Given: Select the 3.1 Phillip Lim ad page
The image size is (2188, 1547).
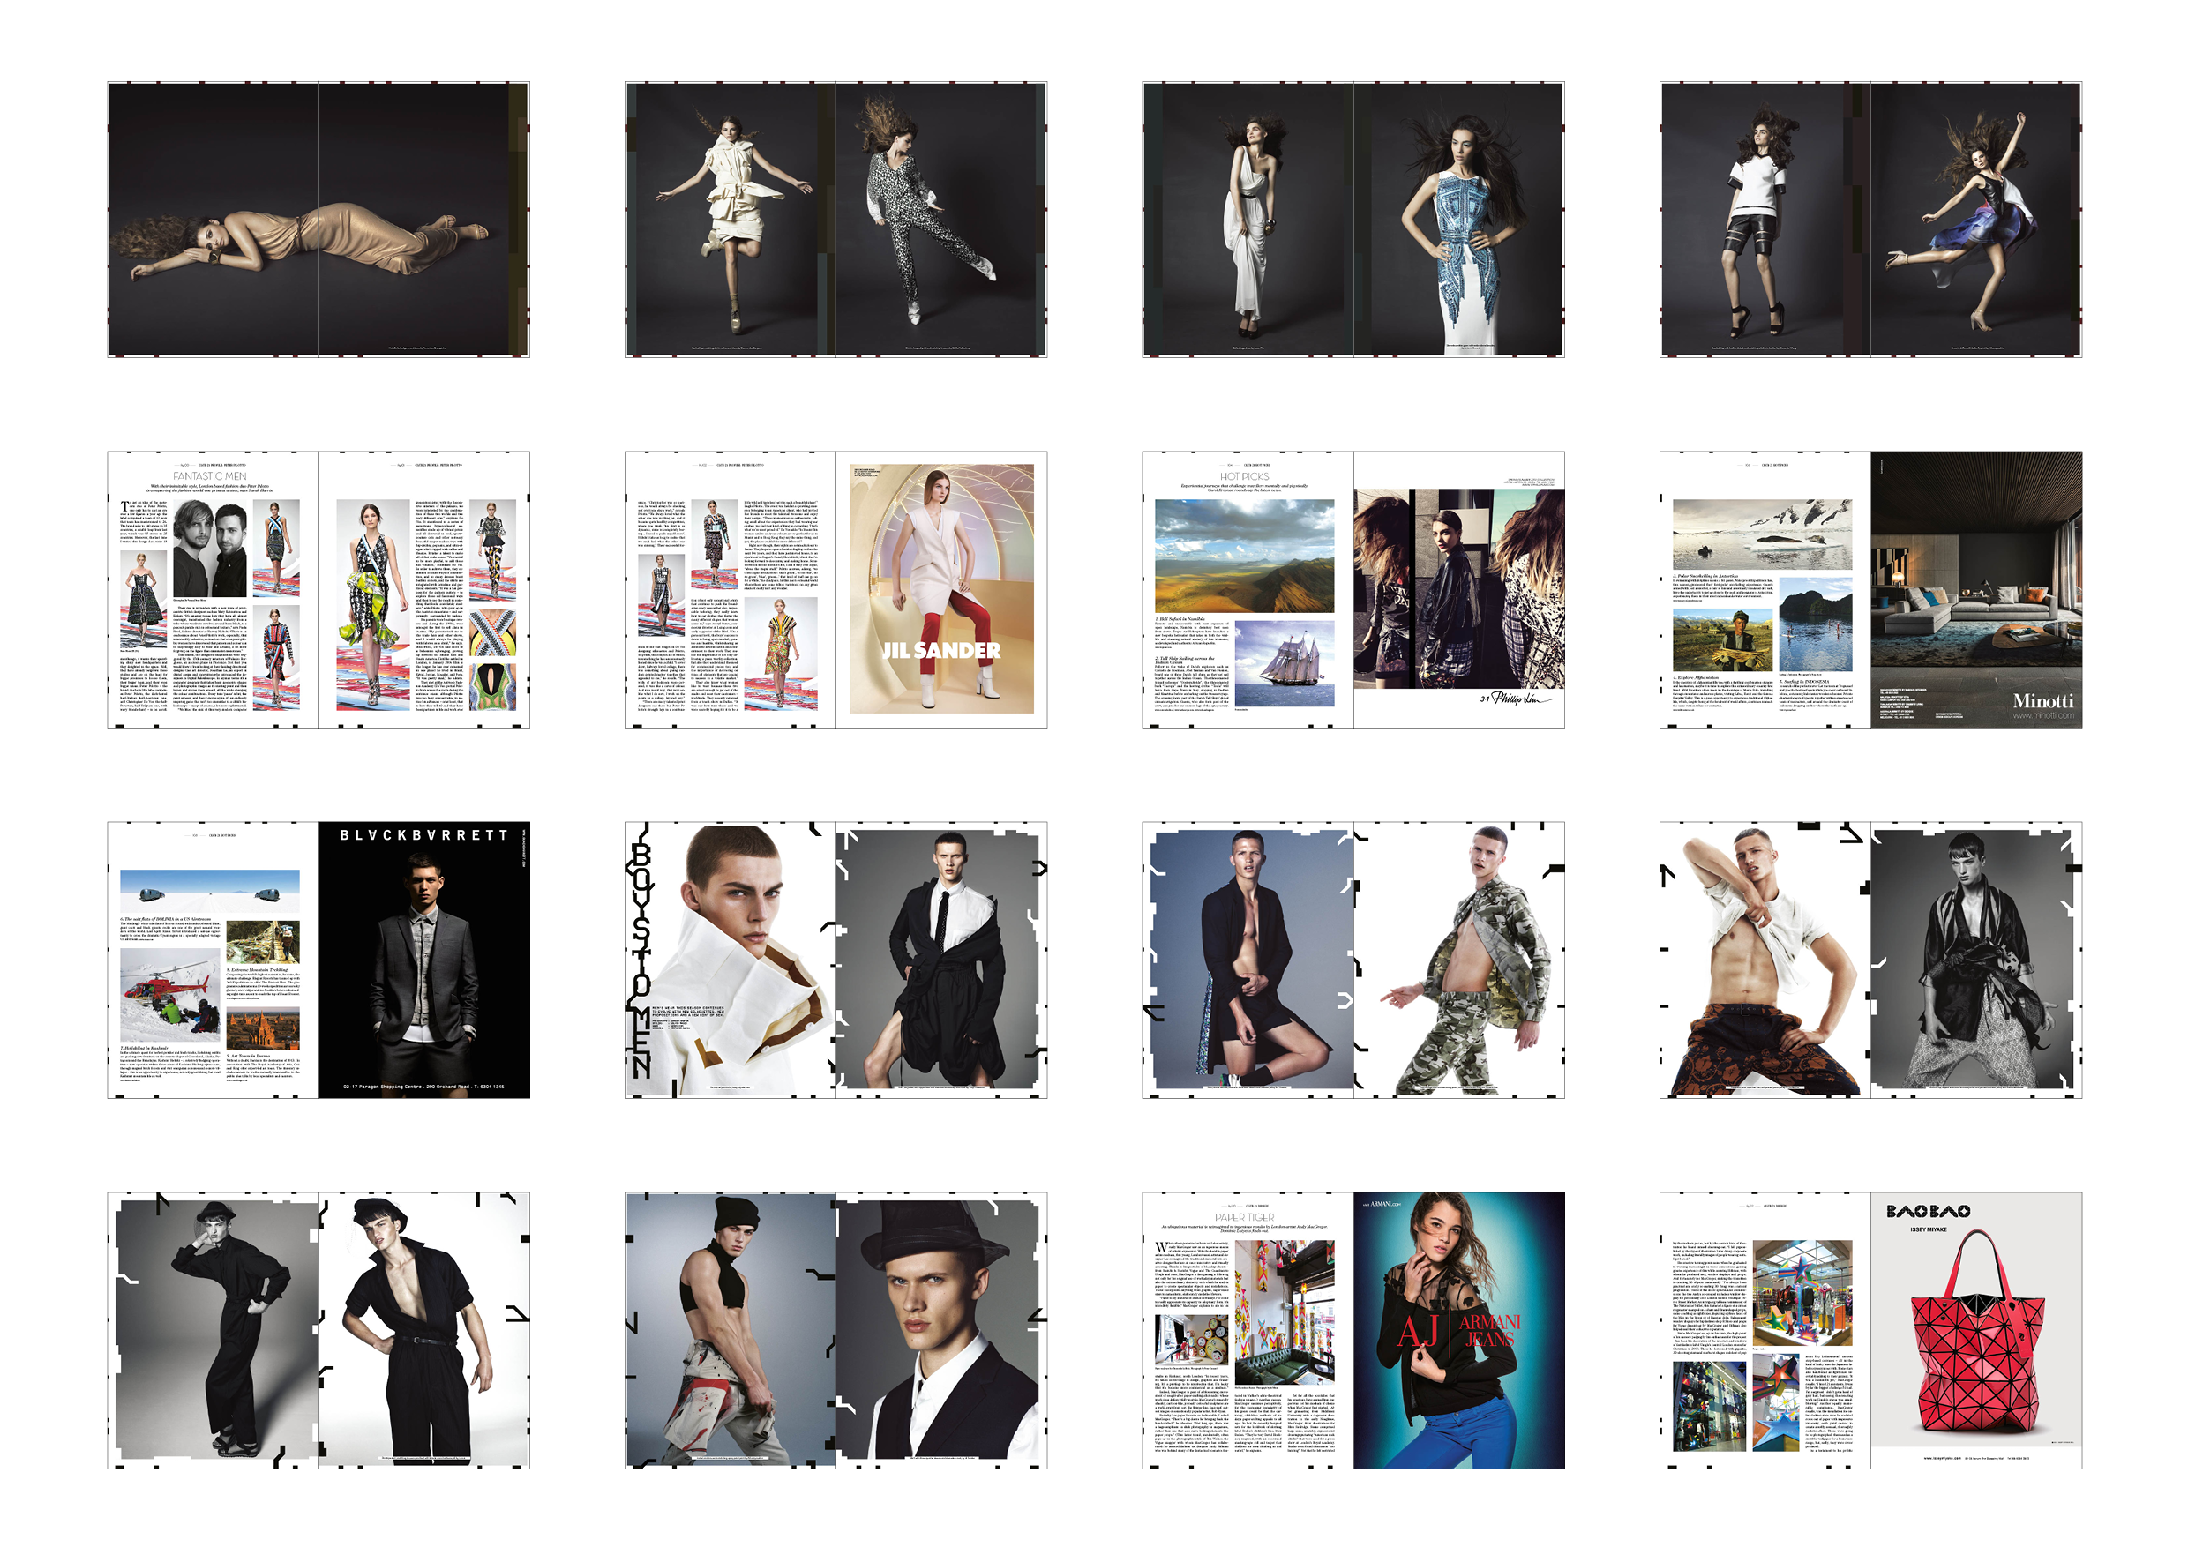Looking at the screenshot, I should tap(1458, 588).
